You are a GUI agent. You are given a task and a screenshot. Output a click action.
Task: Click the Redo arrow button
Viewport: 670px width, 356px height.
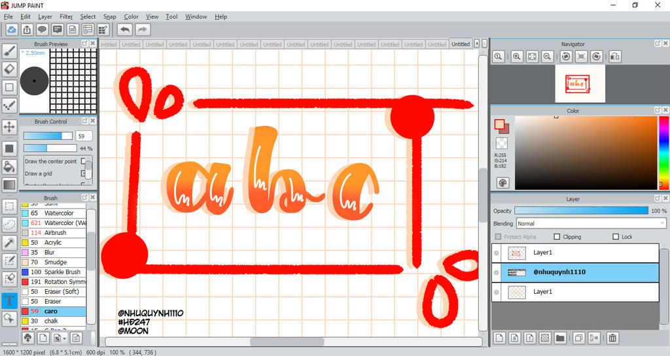click(x=143, y=29)
